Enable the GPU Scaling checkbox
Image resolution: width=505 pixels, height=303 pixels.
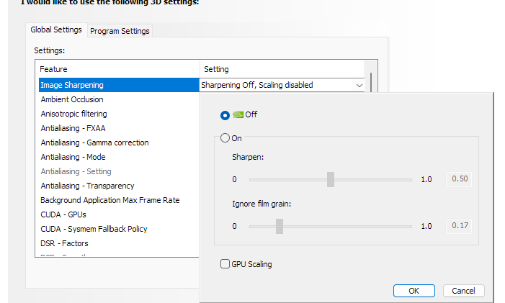point(225,264)
